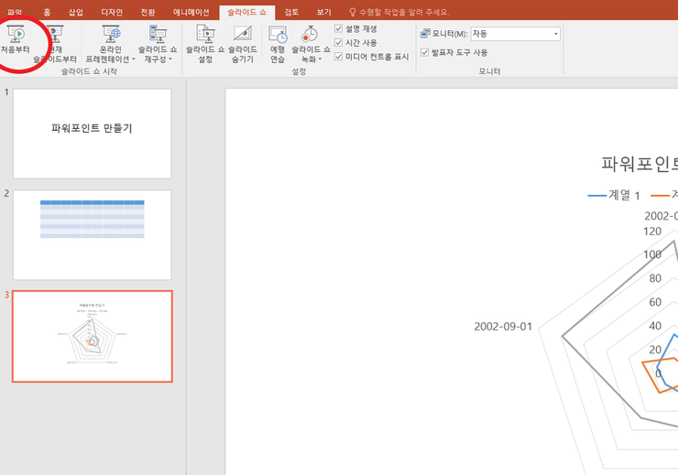Expand 슬라이드 쇼 재구성 dropdown arrow
Image resolution: width=678 pixels, height=475 pixels.
170,59
